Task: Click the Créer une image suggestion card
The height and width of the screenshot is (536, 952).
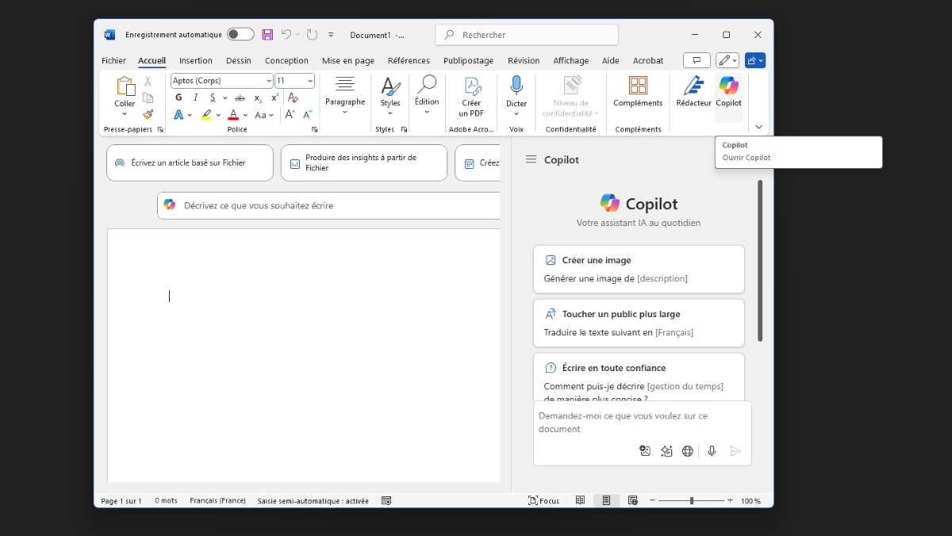Action: (639, 269)
